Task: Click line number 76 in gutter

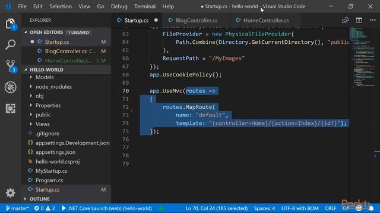Action: pos(125,140)
